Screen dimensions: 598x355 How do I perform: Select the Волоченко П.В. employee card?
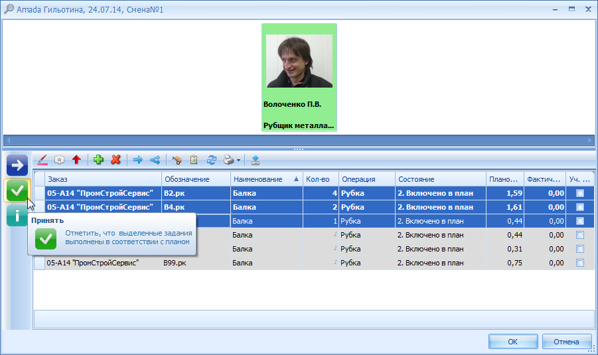[x=299, y=78]
